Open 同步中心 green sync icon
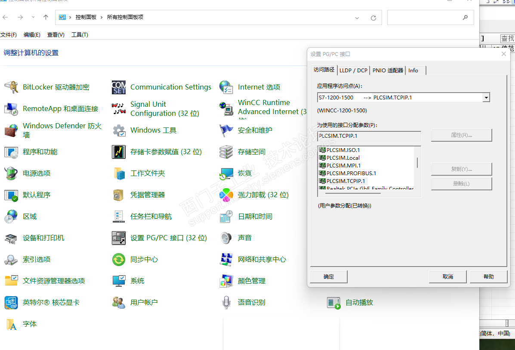 [119, 260]
